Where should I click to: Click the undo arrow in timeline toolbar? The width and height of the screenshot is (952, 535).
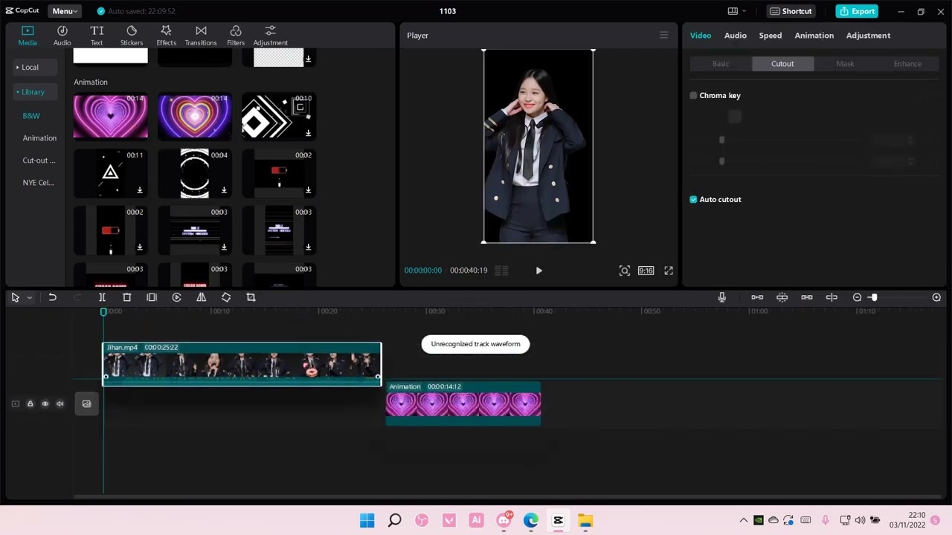(x=52, y=297)
